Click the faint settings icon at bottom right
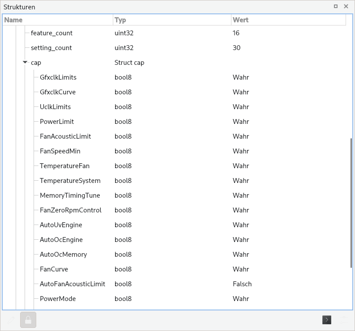Image resolution: width=355 pixels, height=331 pixels. (344, 320)
